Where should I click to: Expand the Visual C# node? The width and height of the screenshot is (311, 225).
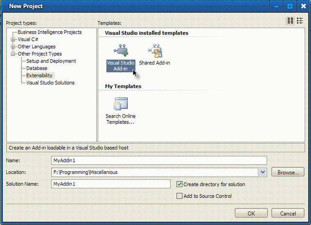point(13,39)
